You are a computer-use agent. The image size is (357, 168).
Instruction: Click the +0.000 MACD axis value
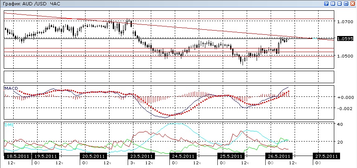coord(345,97)
